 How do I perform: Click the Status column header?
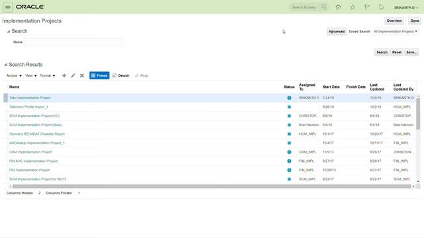(x=289, y=87)
